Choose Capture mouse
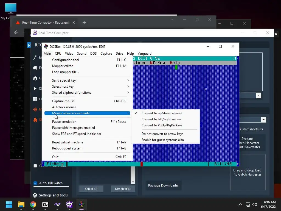The image size is (281, 211). [87, 101]
